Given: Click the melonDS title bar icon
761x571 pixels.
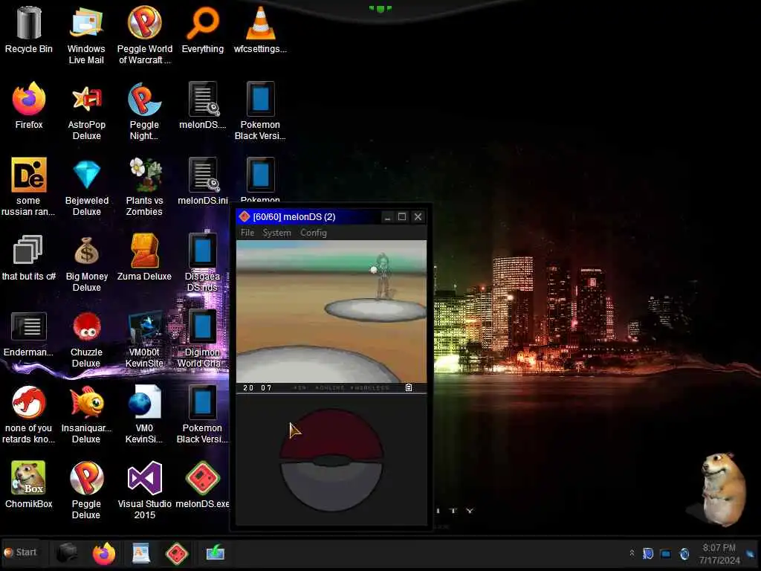Looking at the screenshot, I should pos(244,216).
